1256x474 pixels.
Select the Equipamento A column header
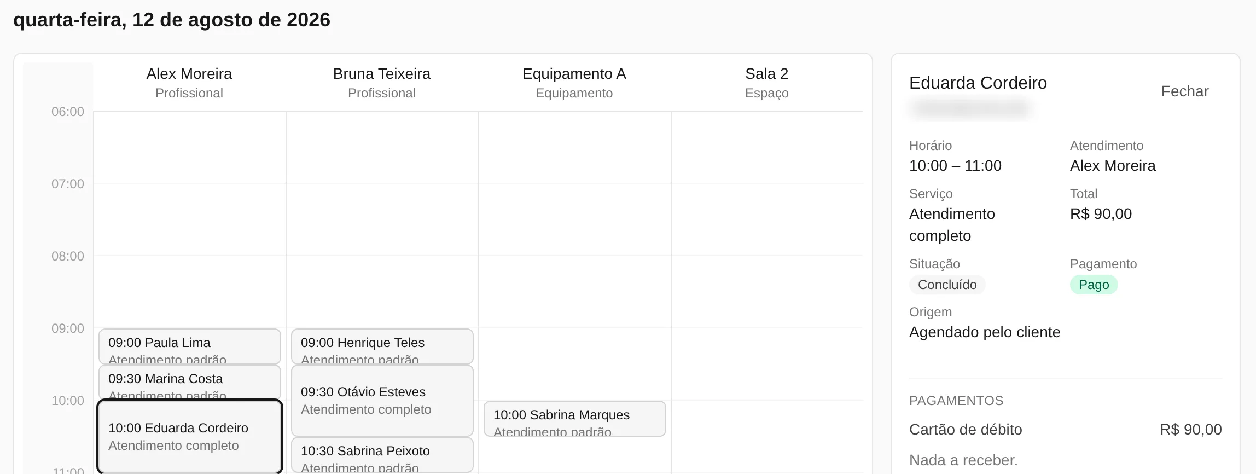[574, 83]
